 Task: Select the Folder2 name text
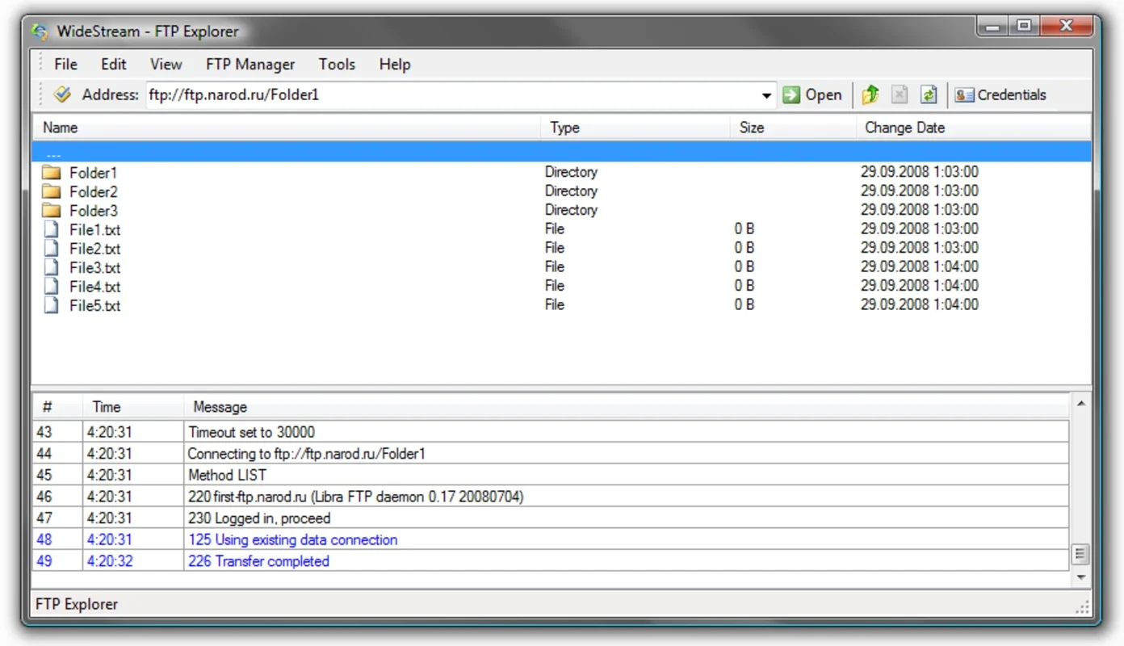point(93,192)
